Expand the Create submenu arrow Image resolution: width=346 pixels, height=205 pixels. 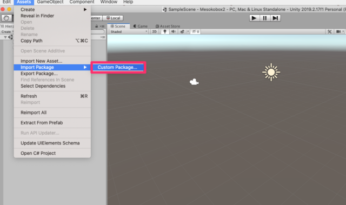pos(85,10)
